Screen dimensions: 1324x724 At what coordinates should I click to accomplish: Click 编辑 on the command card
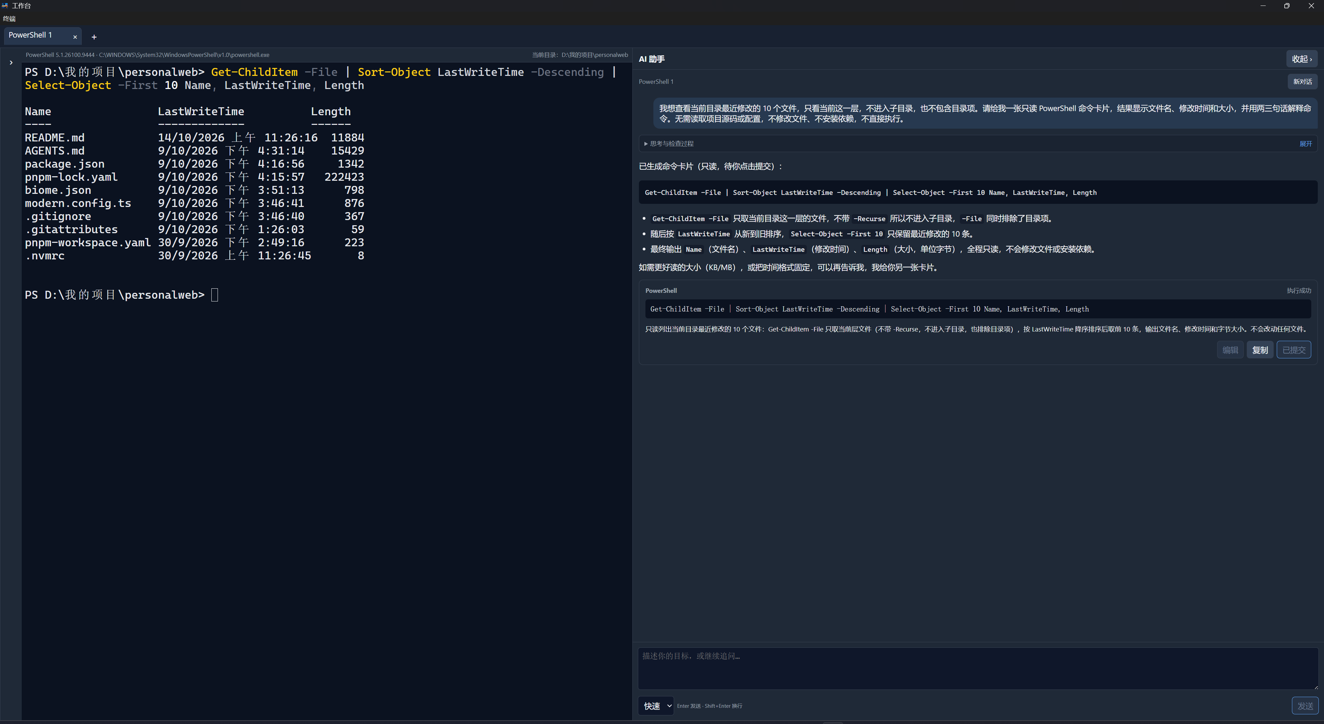1230,350
